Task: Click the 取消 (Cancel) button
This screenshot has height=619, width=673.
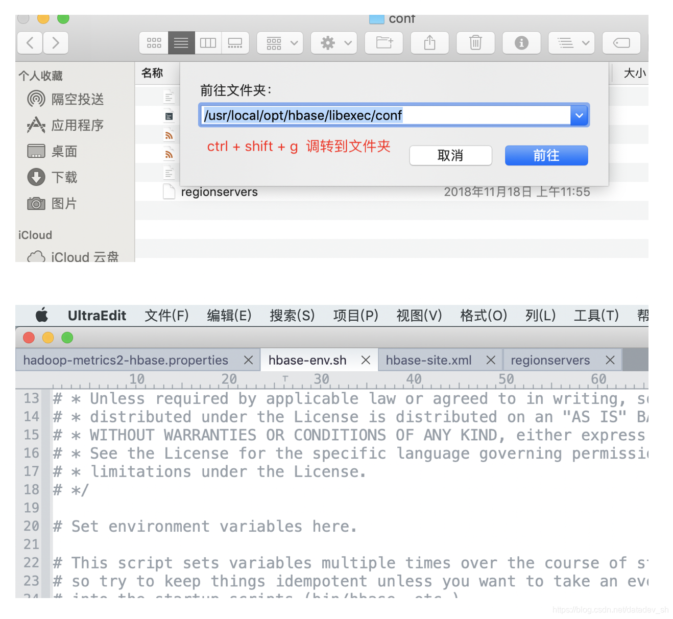Action: [x=450, y=155]
